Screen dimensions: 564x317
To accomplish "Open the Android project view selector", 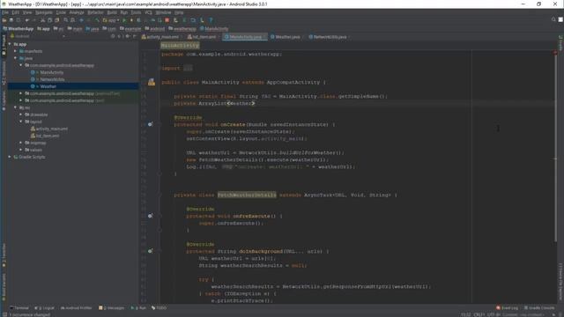I will click(38, 36).
